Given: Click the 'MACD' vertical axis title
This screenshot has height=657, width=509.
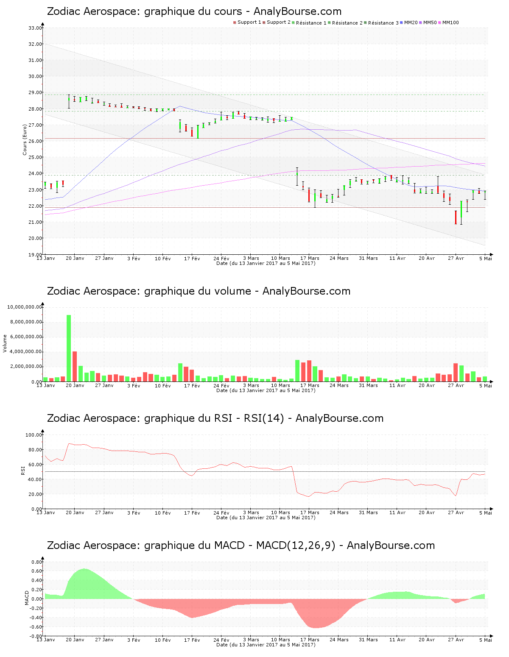Looking at the screenshot, I should coord(27,598).
